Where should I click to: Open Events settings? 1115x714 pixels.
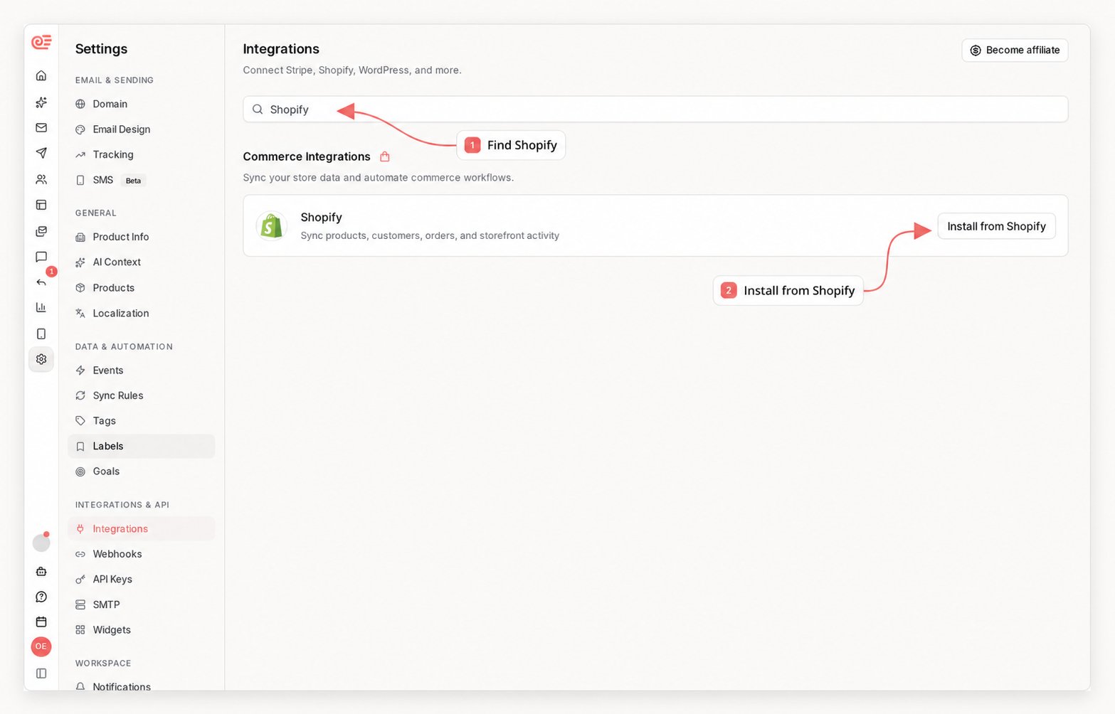coord(142,371)
